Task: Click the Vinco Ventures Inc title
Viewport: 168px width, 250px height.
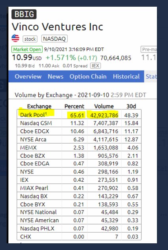Action: (x=57, y=27)
